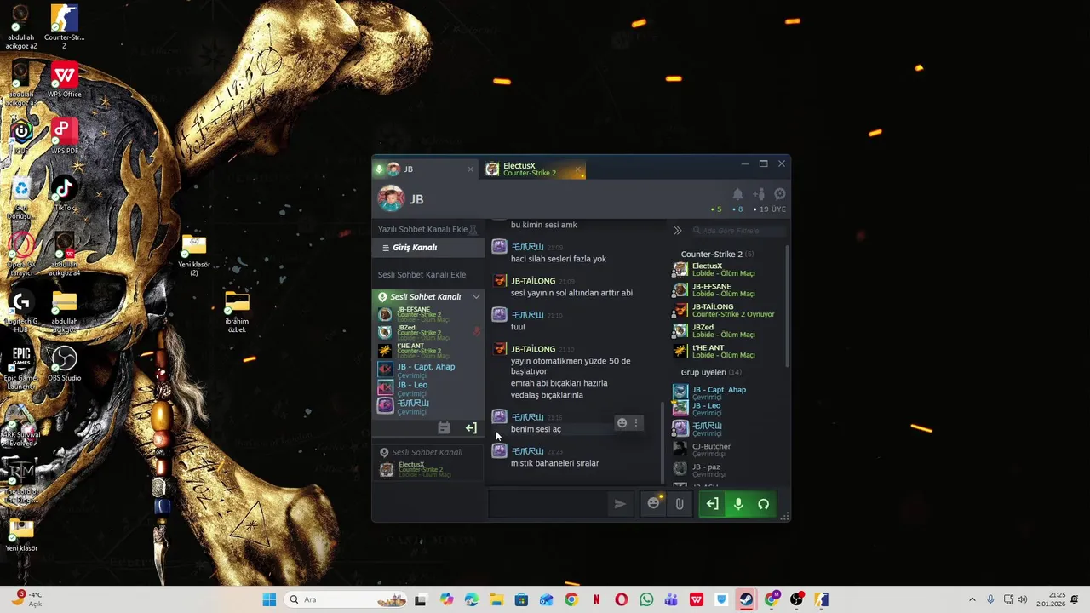
Task: Expand the Grup üyeleri (14) section
Action: pos(711,373)
